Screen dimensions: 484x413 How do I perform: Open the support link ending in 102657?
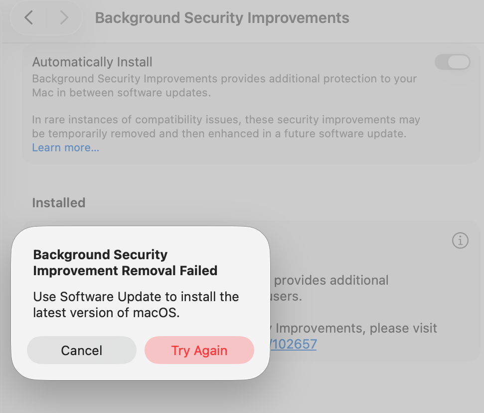[x=293, y=344]
